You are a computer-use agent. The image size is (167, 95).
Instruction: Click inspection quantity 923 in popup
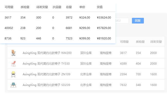click(x=23, y=38)
